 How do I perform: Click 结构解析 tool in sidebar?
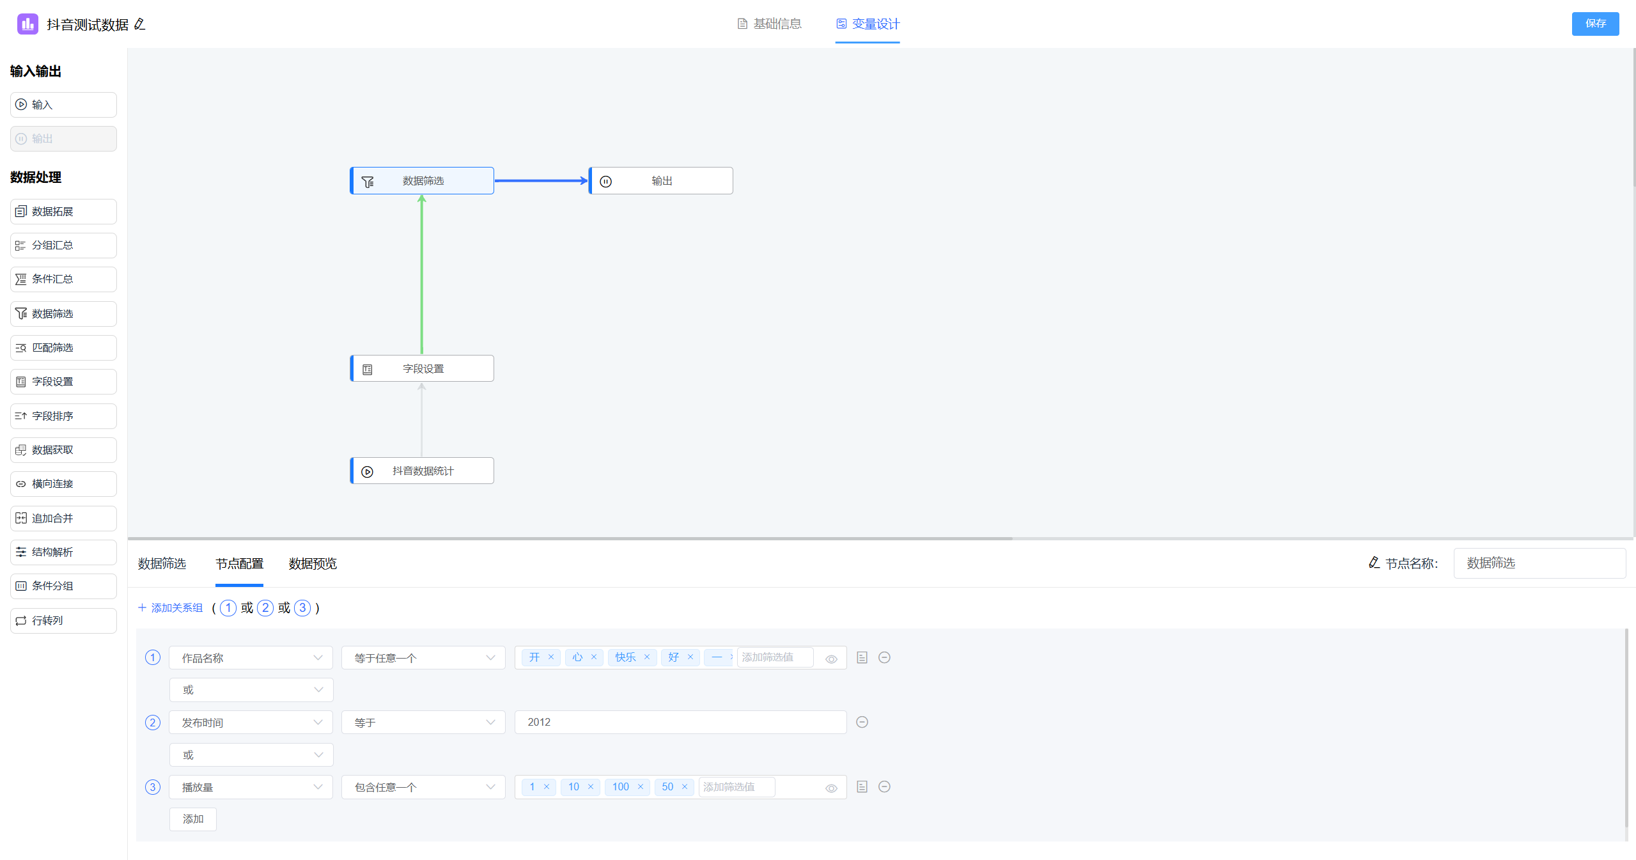63,552
